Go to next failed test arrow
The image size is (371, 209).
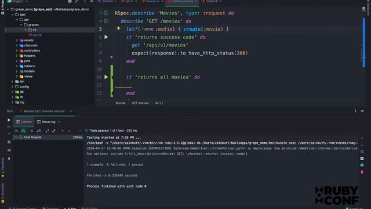click(69, 131)
